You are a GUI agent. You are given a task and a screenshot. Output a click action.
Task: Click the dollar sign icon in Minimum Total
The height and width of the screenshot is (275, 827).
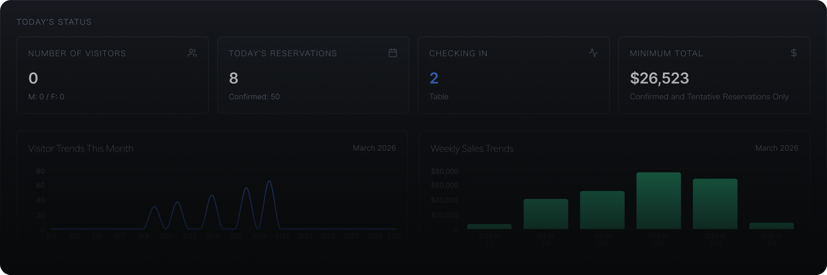click(794, 53)
